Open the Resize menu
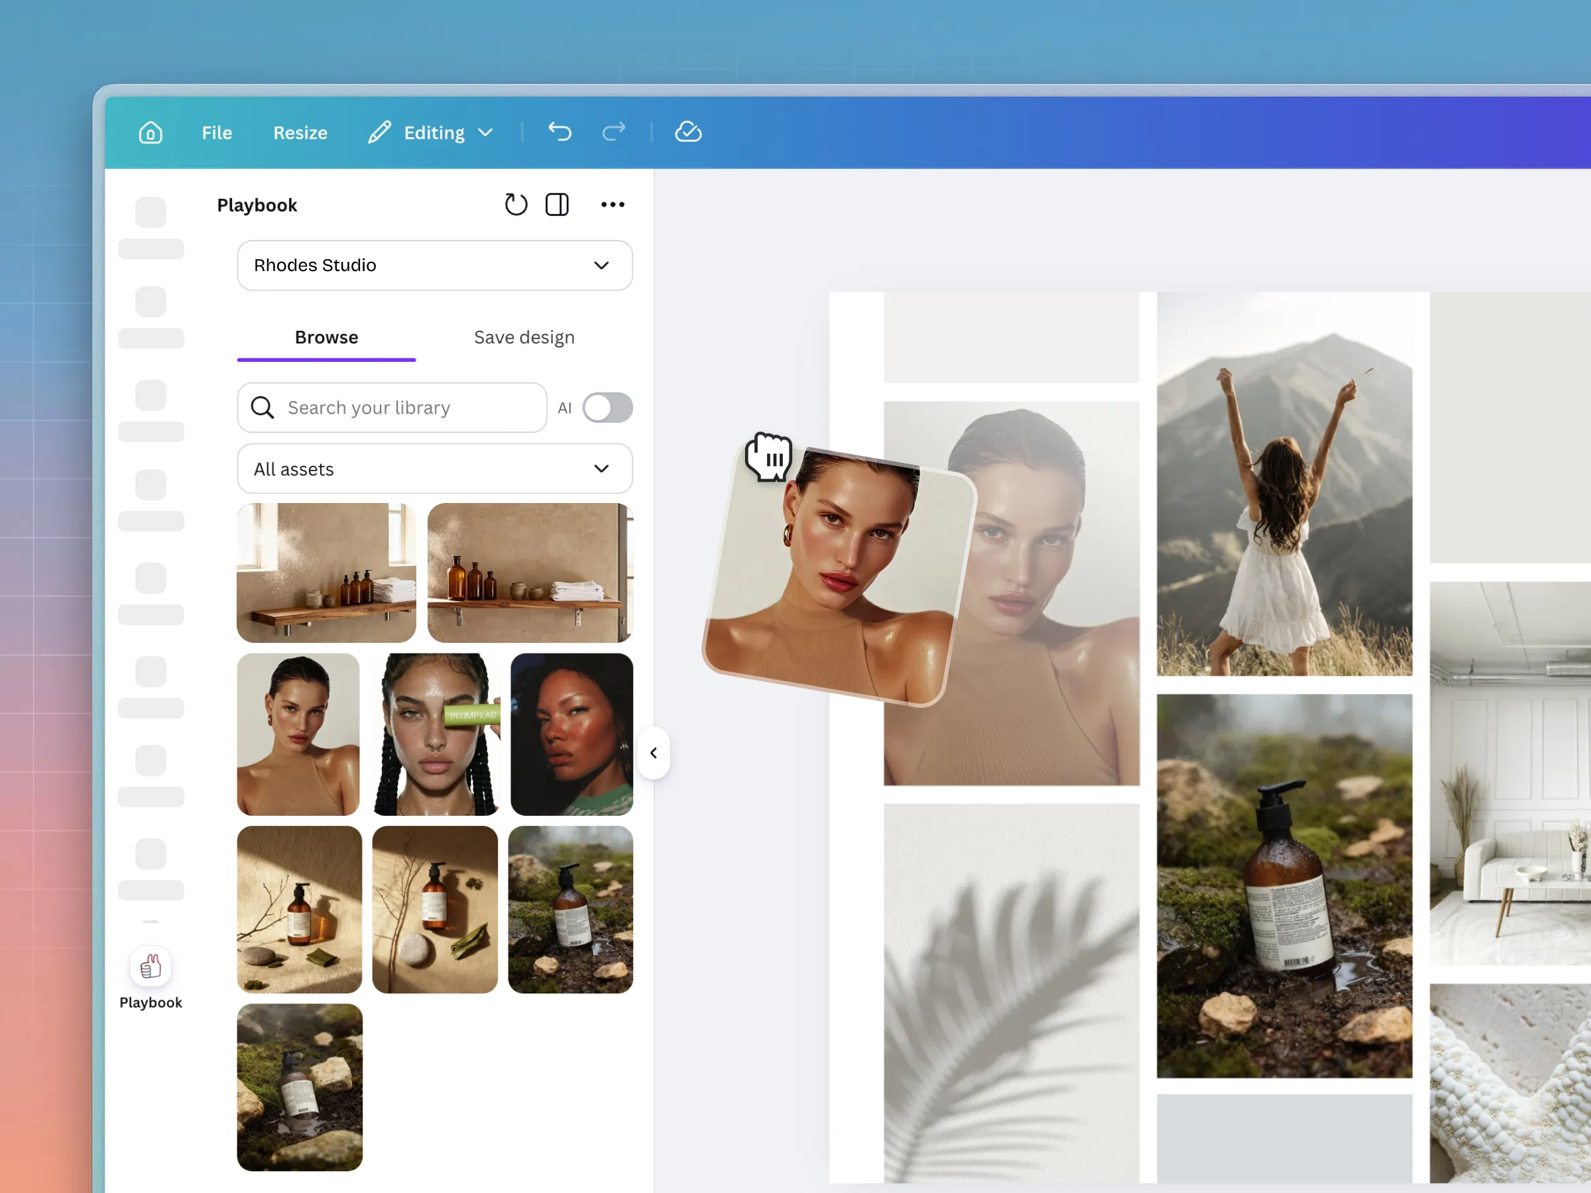Viewport: 1591px width, 1193px height. pos(300,133)
